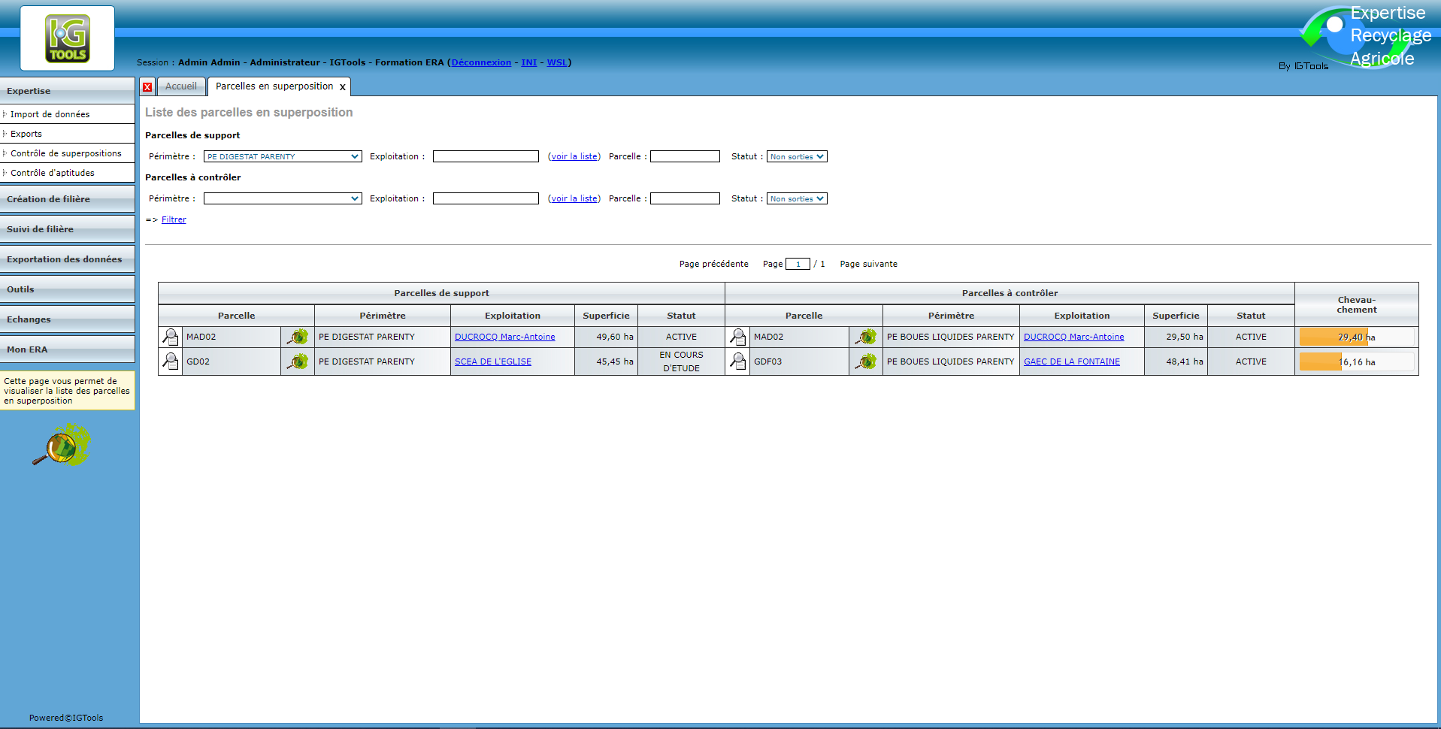
Task: Click the page number input field
Action: pos(798,264)
